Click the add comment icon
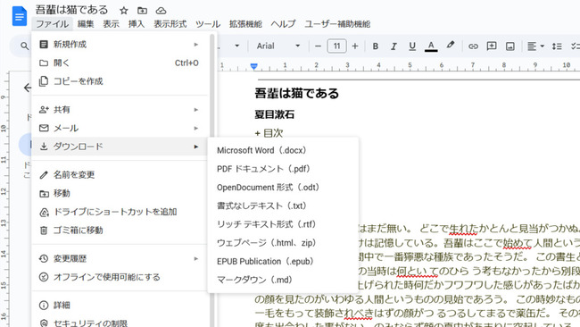 tap(492, 46)
